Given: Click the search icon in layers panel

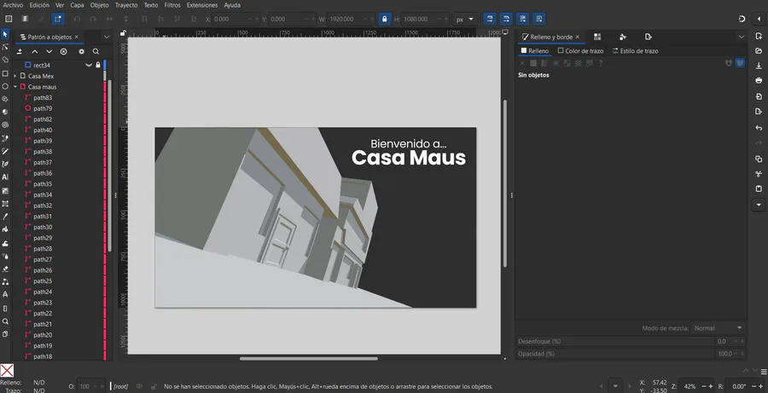Looking at the screenshot, I should click(x=96, y=51).
